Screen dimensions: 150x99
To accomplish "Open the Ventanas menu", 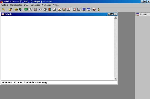I will 46,5.
